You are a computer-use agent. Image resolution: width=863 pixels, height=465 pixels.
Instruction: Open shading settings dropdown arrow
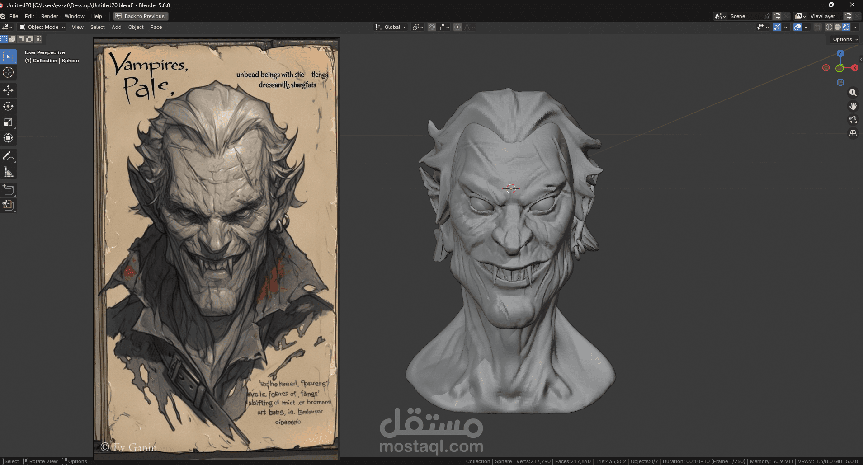(855, 27)
